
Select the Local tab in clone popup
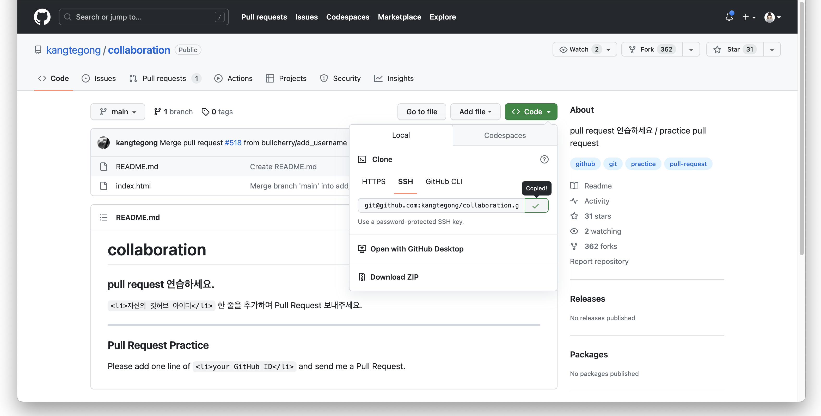coord(401,135)
